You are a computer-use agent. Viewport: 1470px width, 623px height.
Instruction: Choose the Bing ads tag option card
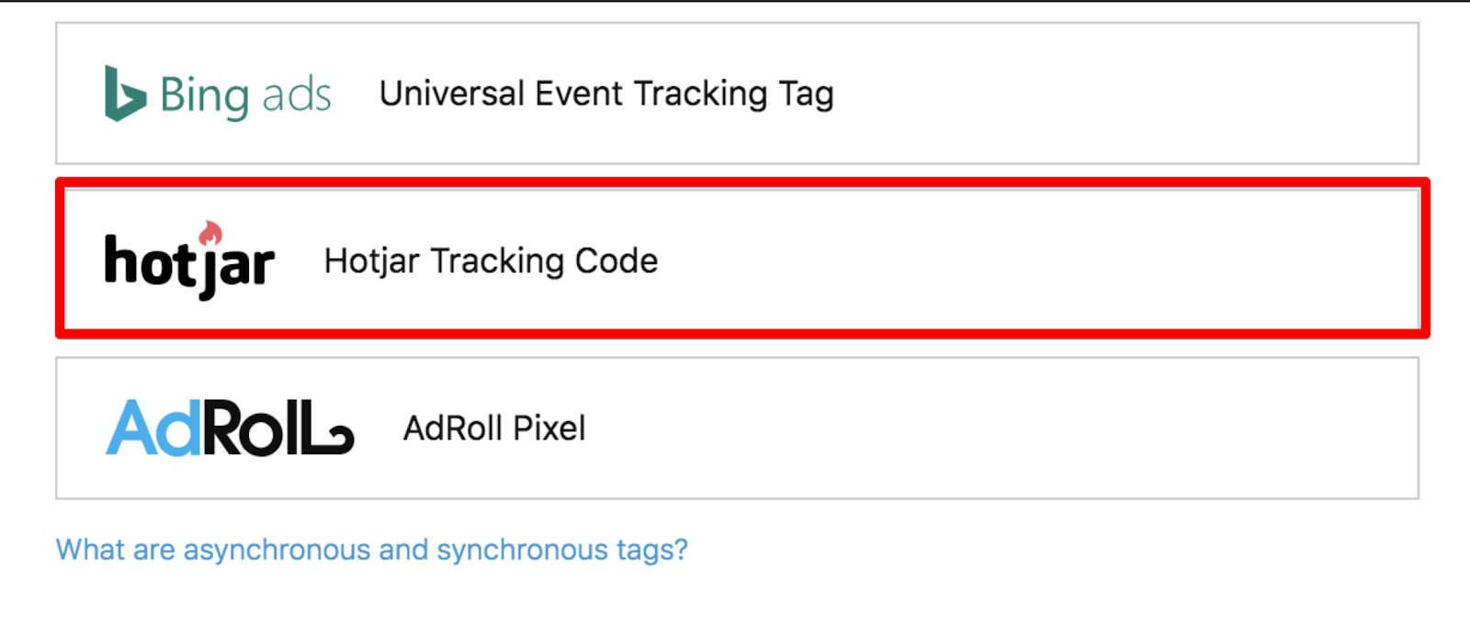coord(737,94)
